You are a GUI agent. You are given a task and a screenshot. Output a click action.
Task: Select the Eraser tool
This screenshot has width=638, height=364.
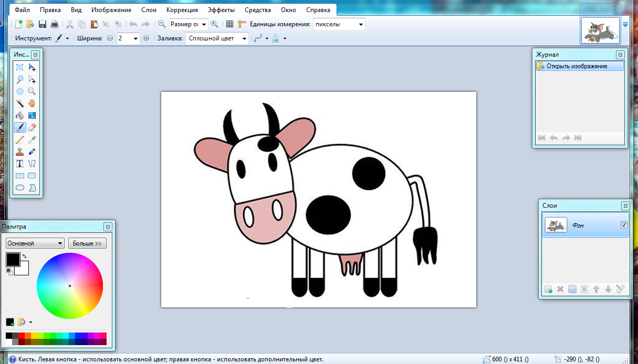pyautogui.click(x=32, y=127)
